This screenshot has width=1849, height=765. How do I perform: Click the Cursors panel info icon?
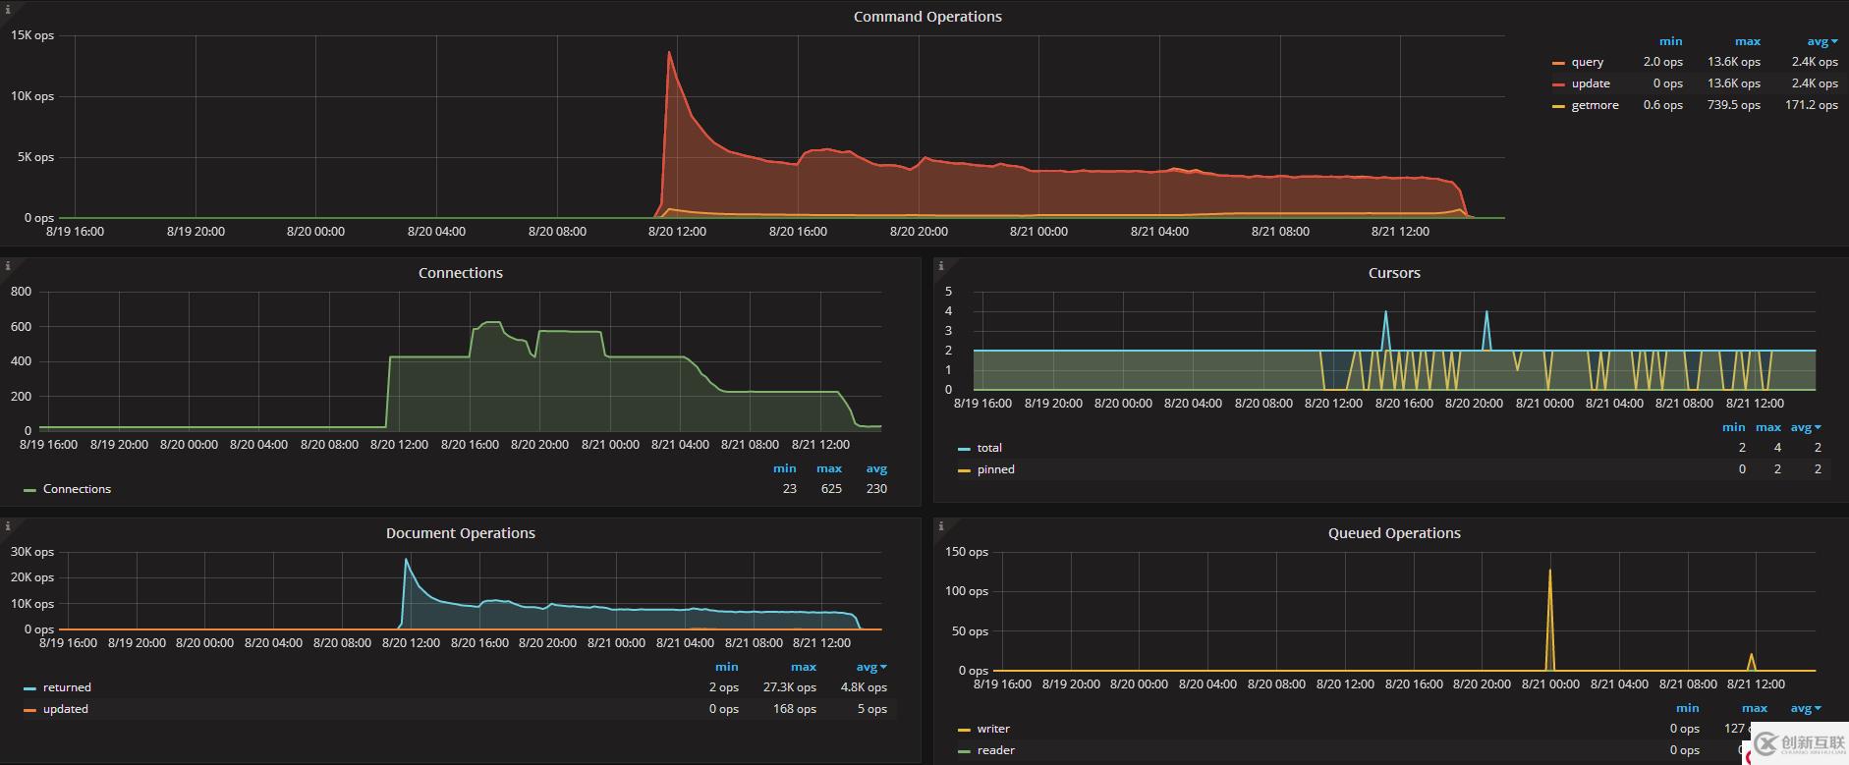940,265
